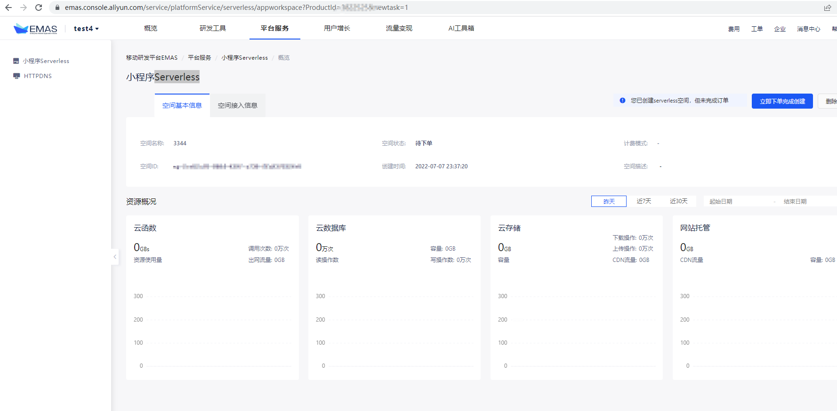Click the 起始日期 date field
This screenshot has width=837, height=411.
click(738, 201)
